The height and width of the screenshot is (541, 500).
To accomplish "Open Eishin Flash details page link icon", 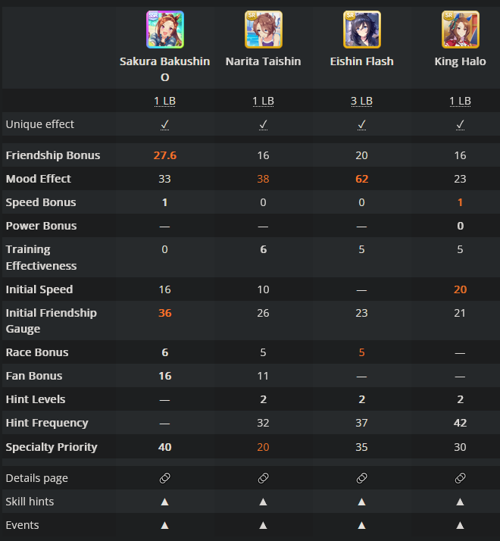I will (361, 478).
